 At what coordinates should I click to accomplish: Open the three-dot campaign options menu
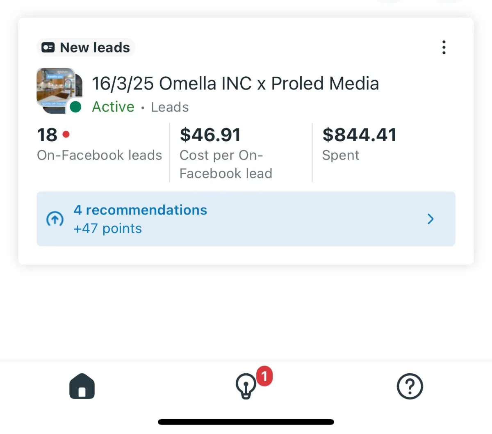pos(444,48)
